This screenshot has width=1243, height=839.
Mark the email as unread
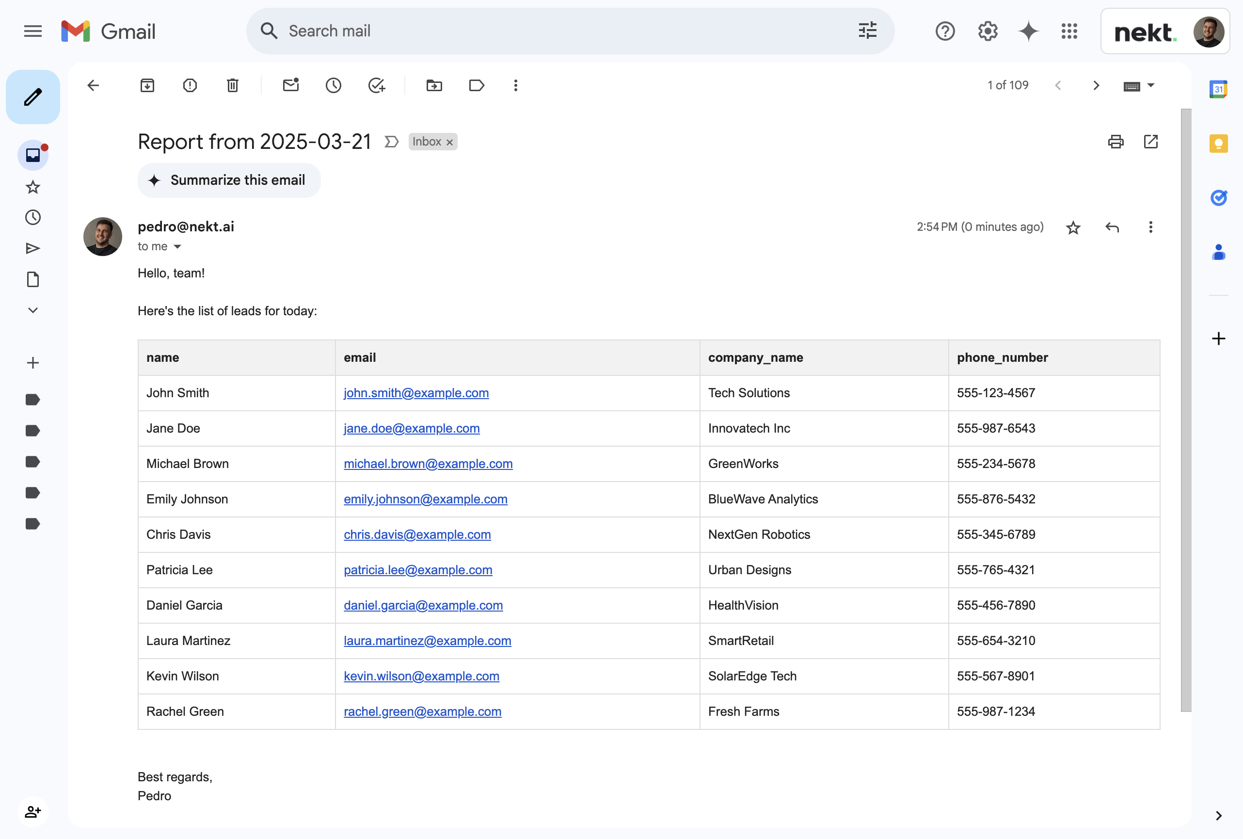pyautogui.click(x=290, y=86)
